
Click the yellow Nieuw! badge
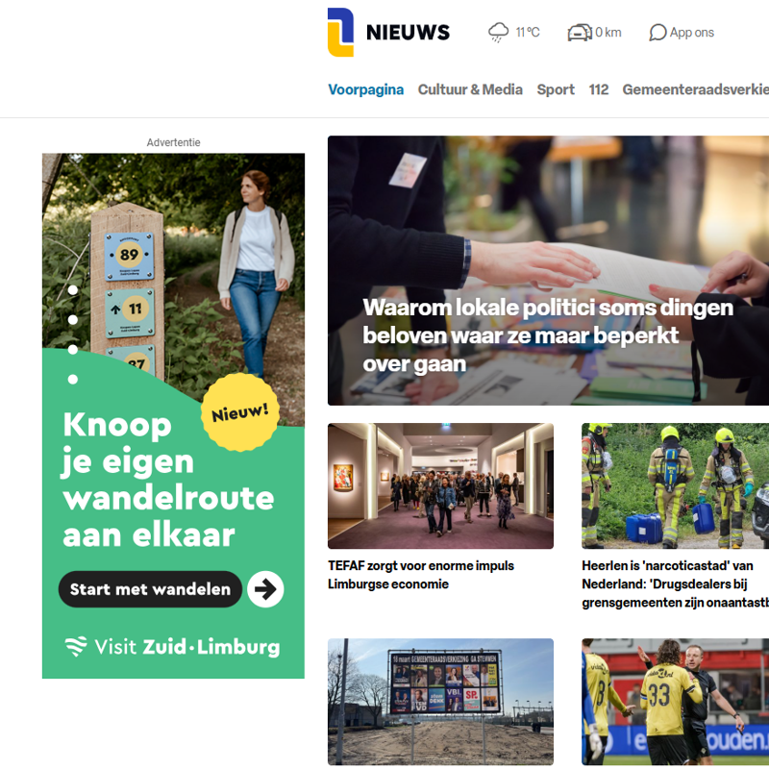tap(239, 412)
